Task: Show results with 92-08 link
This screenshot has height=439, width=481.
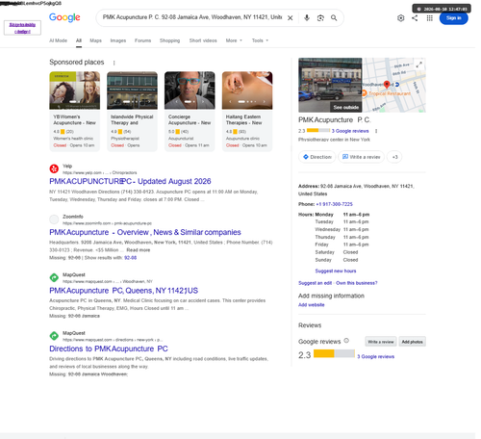Action: click(x=130, y=258)
